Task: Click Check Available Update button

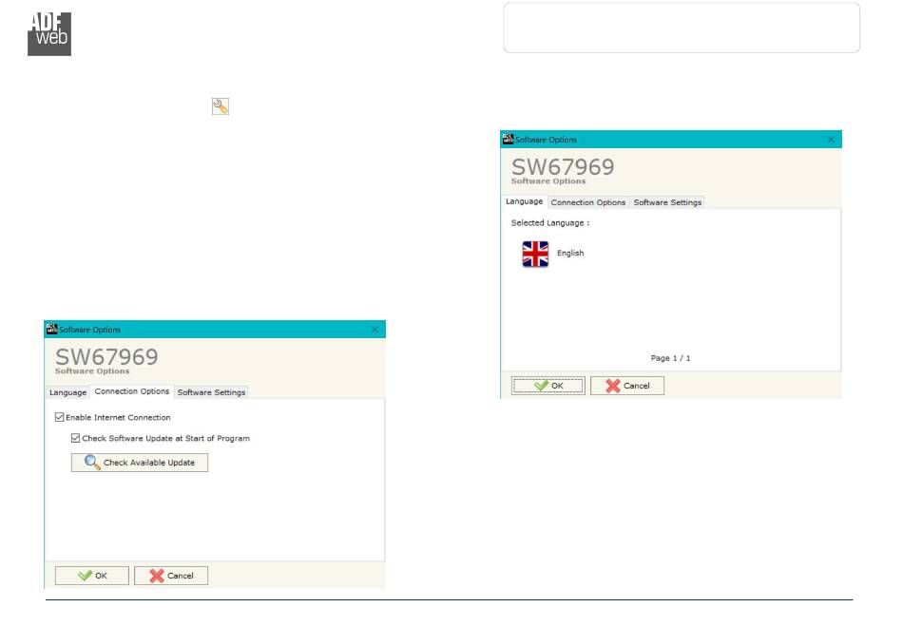Action: [x=140, y=463]
